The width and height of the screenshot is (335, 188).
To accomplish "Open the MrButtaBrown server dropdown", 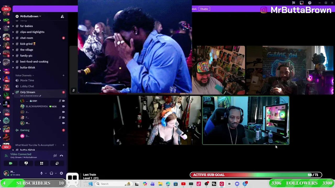I will click(x=30, y=16).
